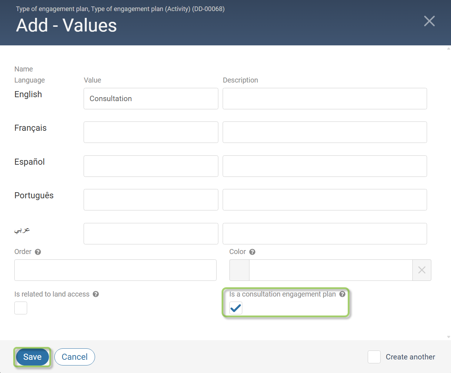Select the Order input field
Screen dimensions: 451x373
point(115,270)
